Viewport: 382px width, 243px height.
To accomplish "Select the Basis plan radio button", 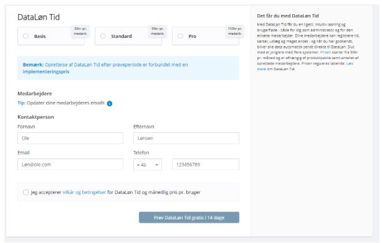I will point(26,36).
